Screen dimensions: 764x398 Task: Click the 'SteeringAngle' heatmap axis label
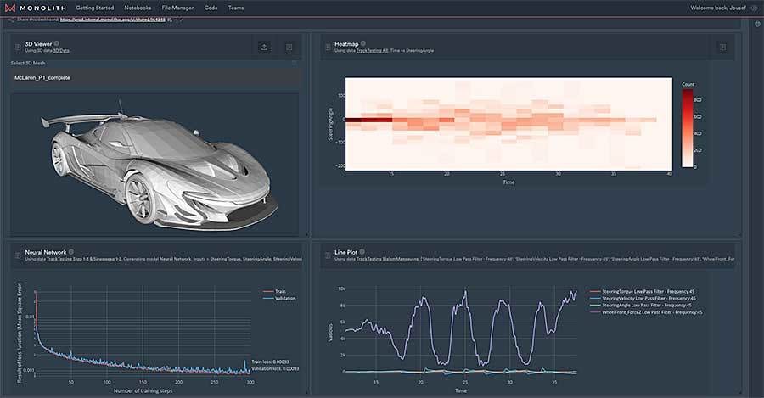pyautogui.click(x=330, y=124)
